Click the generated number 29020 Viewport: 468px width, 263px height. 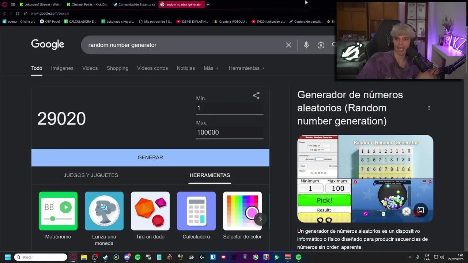61,119
